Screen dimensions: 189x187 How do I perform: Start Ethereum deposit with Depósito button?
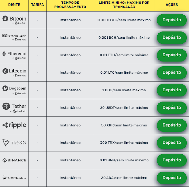(172, 55)
